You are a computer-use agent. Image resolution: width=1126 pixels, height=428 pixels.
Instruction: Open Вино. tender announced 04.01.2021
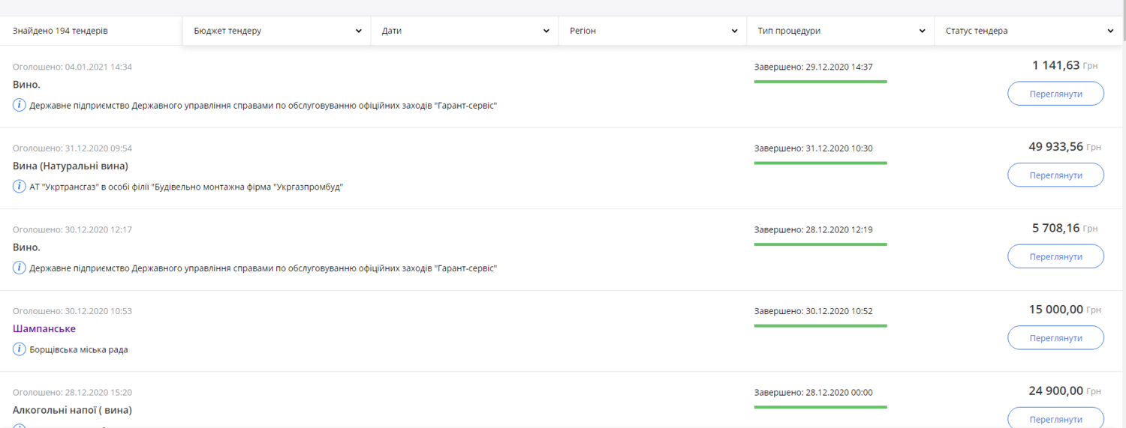pos(26,85)
